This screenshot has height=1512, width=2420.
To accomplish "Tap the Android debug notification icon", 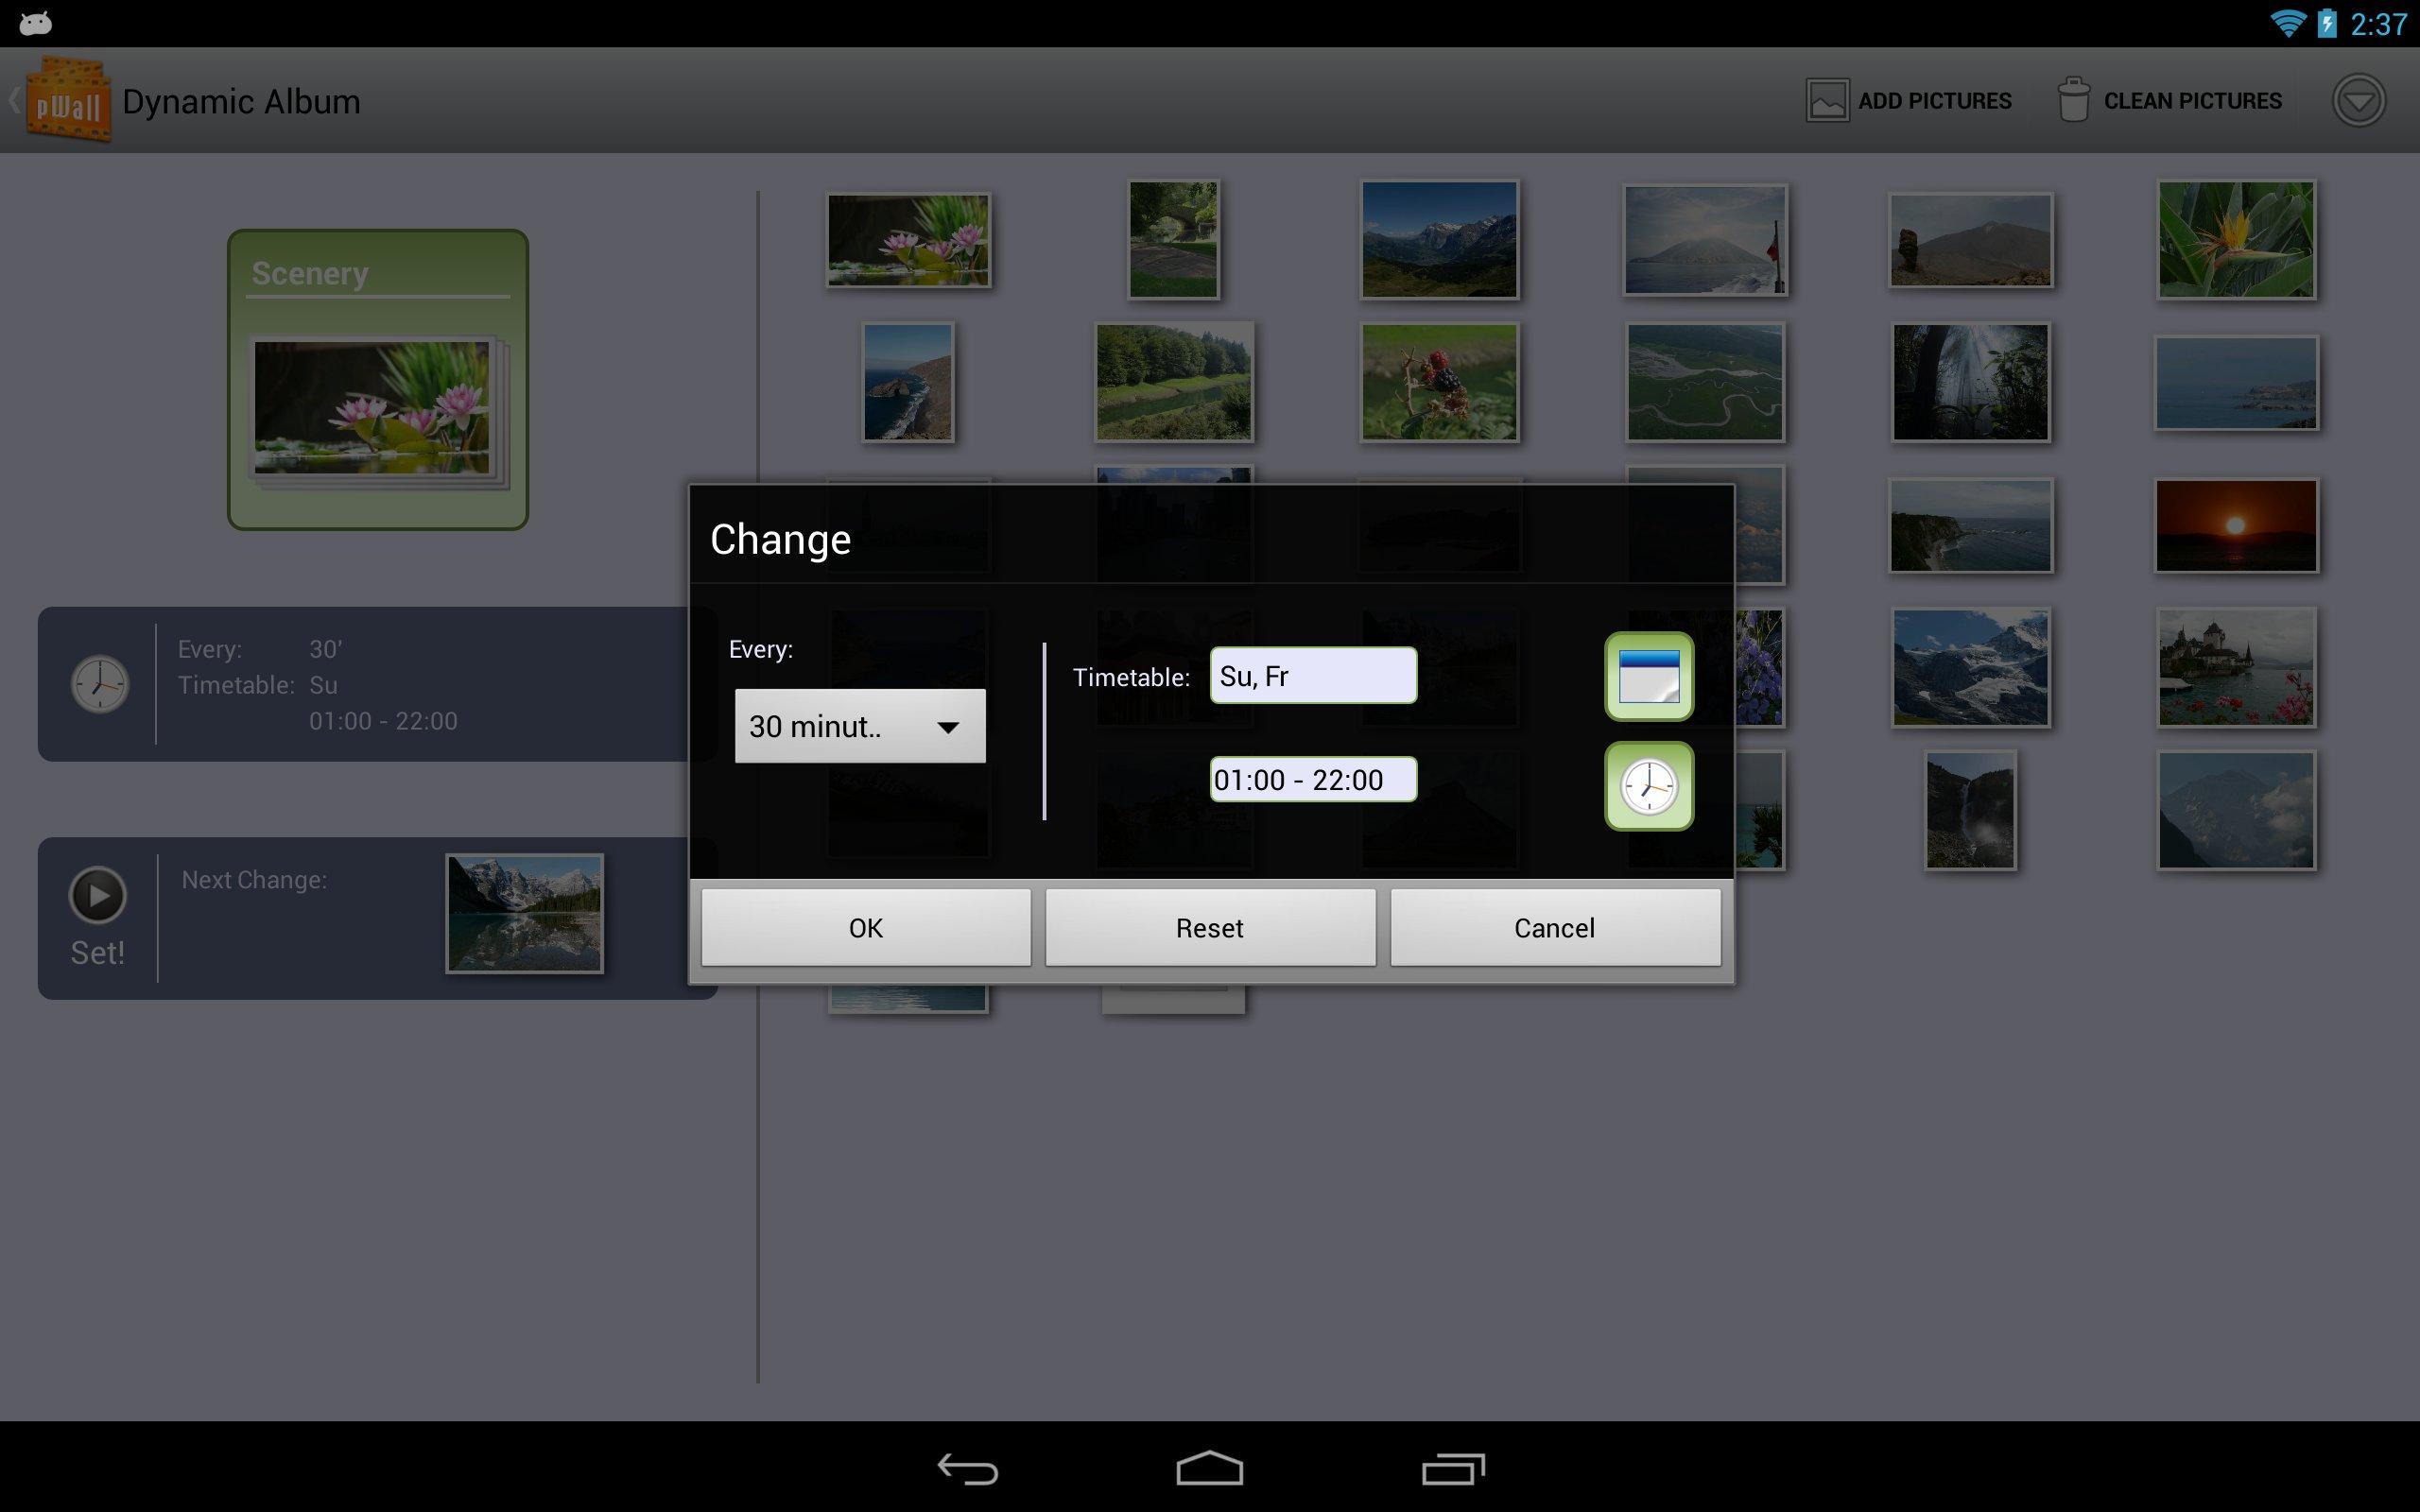I will click(x=35, y=23).
